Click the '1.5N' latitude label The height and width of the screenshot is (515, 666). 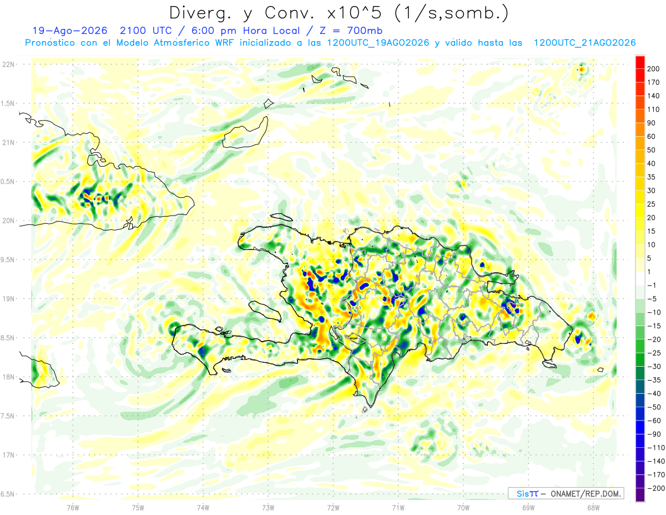pyautogui.click(x=8, y=103)
